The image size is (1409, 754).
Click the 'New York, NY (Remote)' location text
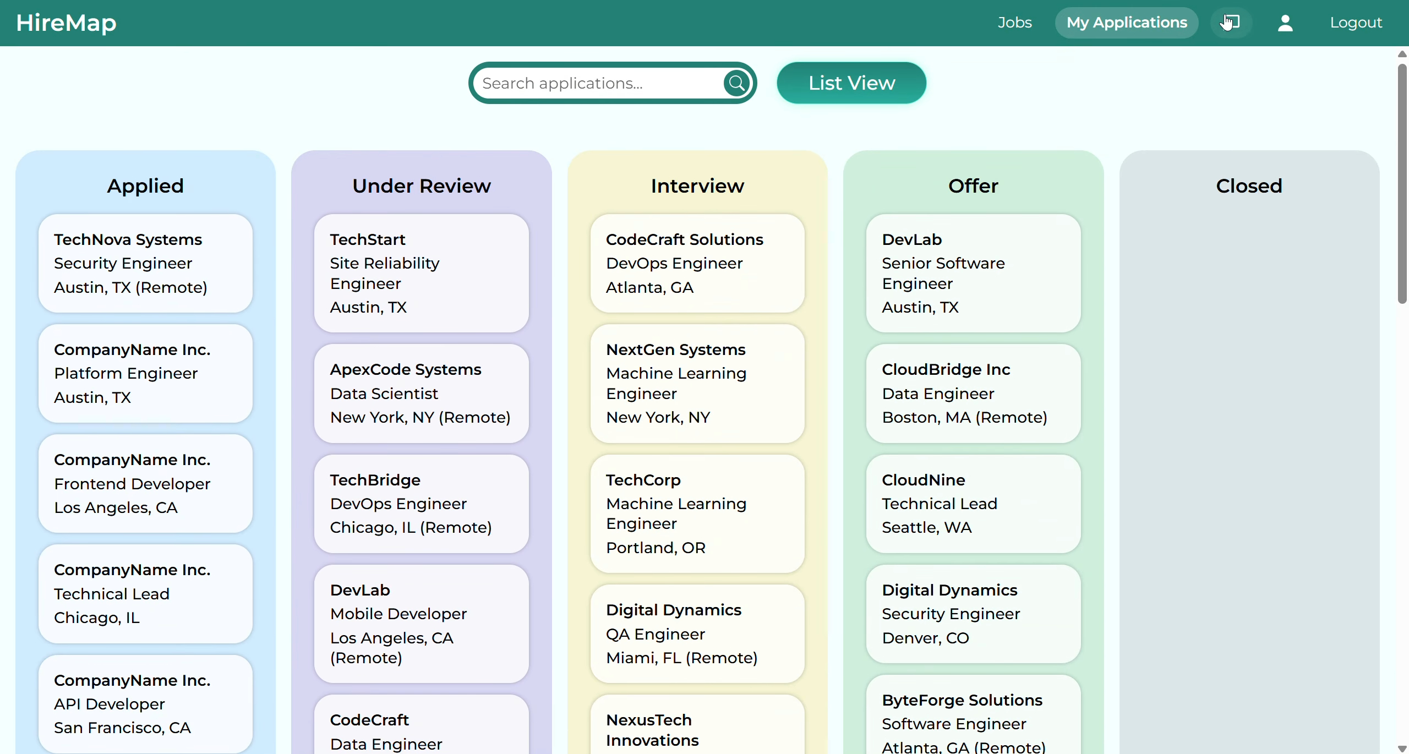(420, 417)
